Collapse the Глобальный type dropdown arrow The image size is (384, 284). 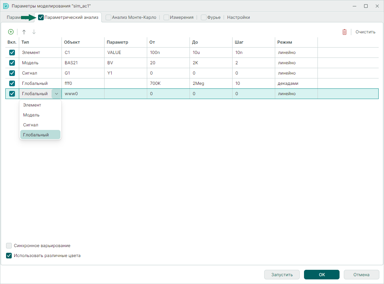pos(57,94)
